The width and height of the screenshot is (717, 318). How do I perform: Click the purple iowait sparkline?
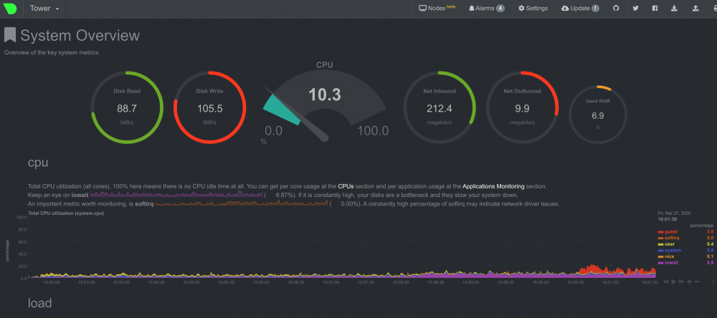click(x=176, y=195)
